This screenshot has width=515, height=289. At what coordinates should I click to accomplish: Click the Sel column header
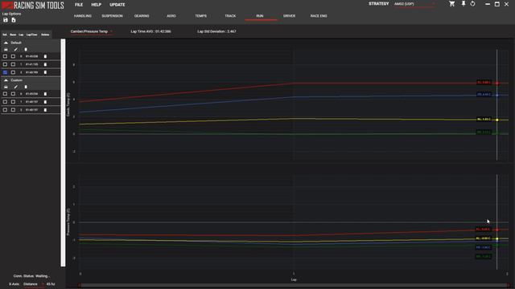[5, 35]
